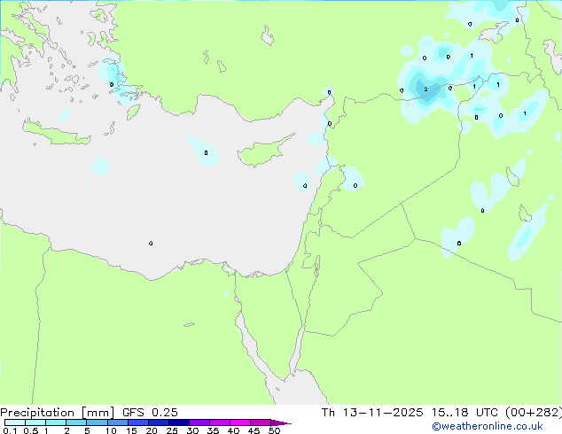Click the legend label "25"

pos(172,430)
